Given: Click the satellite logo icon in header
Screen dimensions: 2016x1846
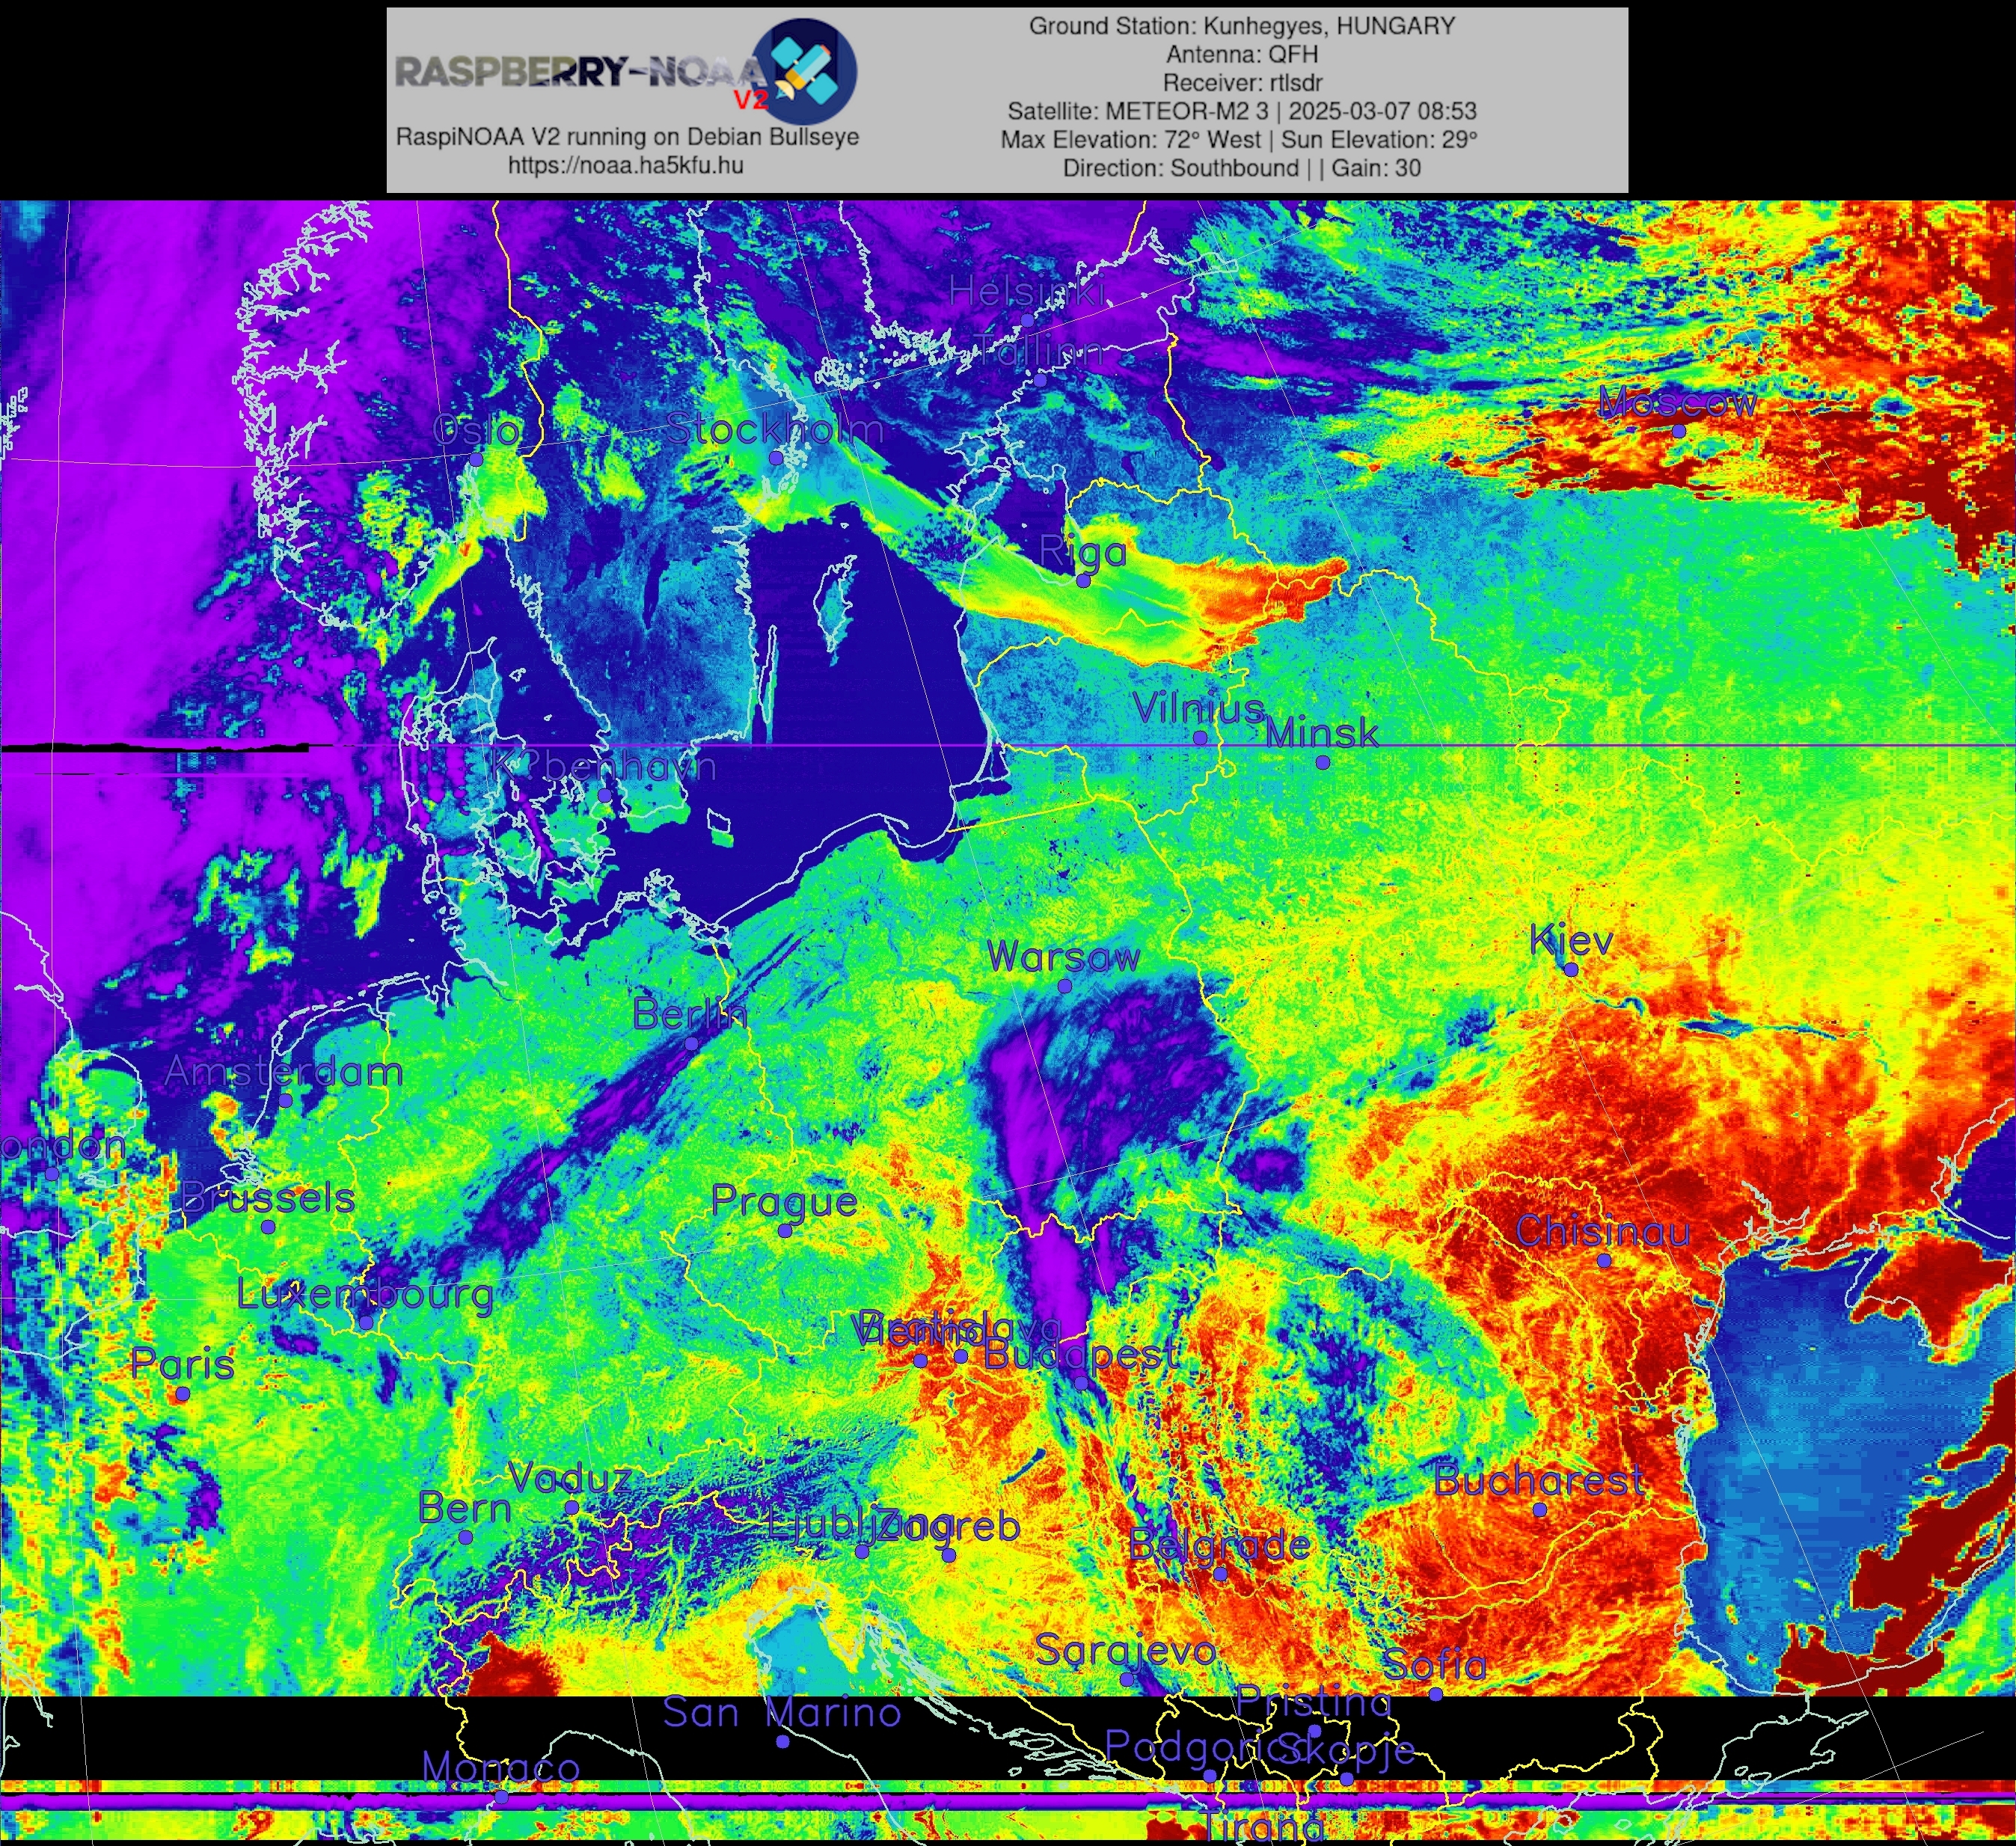Looking at the screenshot, I should point(804,71).
